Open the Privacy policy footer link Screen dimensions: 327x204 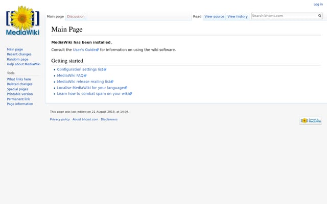pyautogui.click(x=60, y=119)
